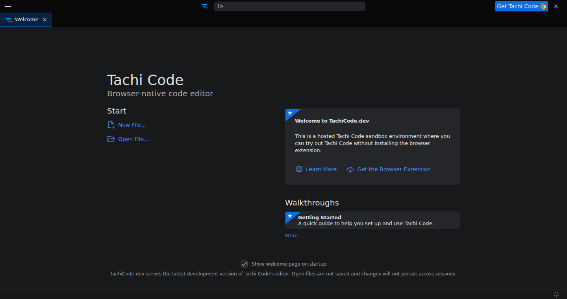Image resolution: width=567 pixels, height=299 pixels.
Task: Open the Getting Started walkthrough
Action: pyautogui.click(x=372, y=220)
